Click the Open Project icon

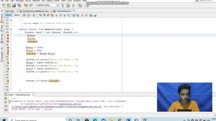(14, 5)
